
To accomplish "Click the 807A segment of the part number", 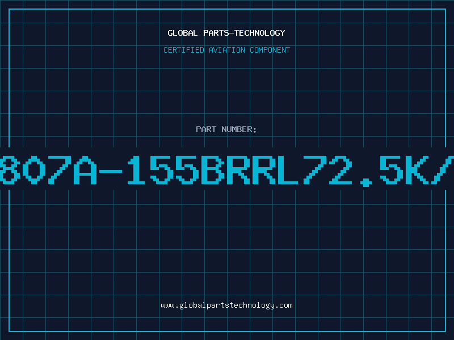I will tap(48, 169).
